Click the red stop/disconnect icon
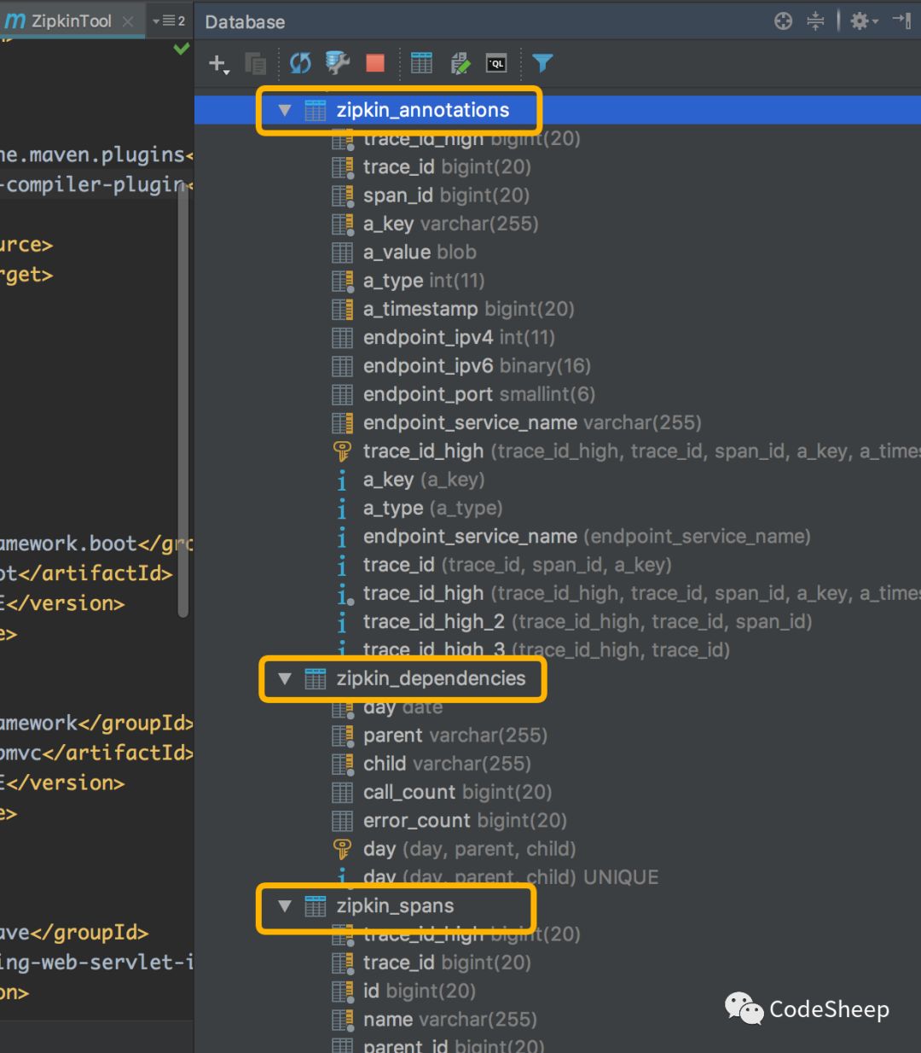 click(x=375, y=63)
